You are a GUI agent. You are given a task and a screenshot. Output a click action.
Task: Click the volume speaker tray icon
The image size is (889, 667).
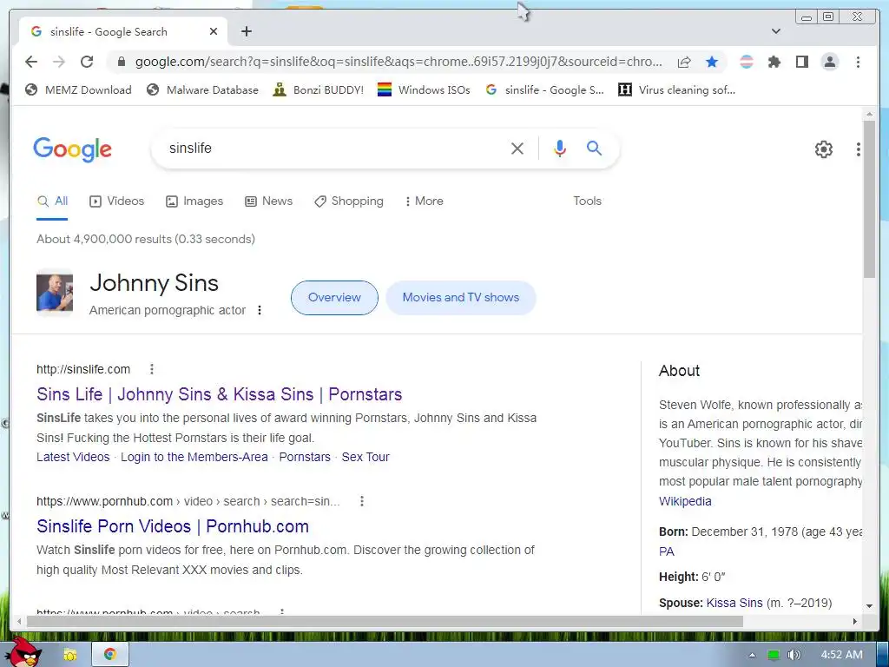point(794,655)
